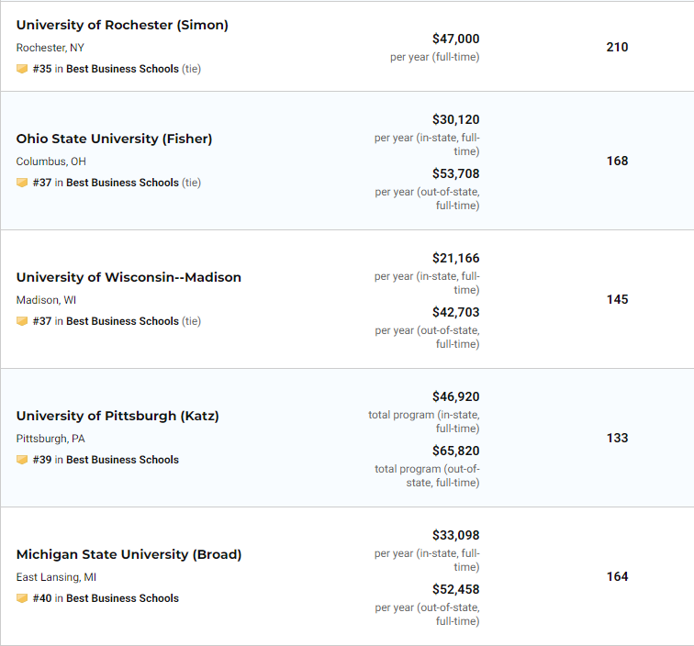Screen dimensions: 694x646
Task: Select University of Wisconsin--Madison school name
Action: [129, 277]
